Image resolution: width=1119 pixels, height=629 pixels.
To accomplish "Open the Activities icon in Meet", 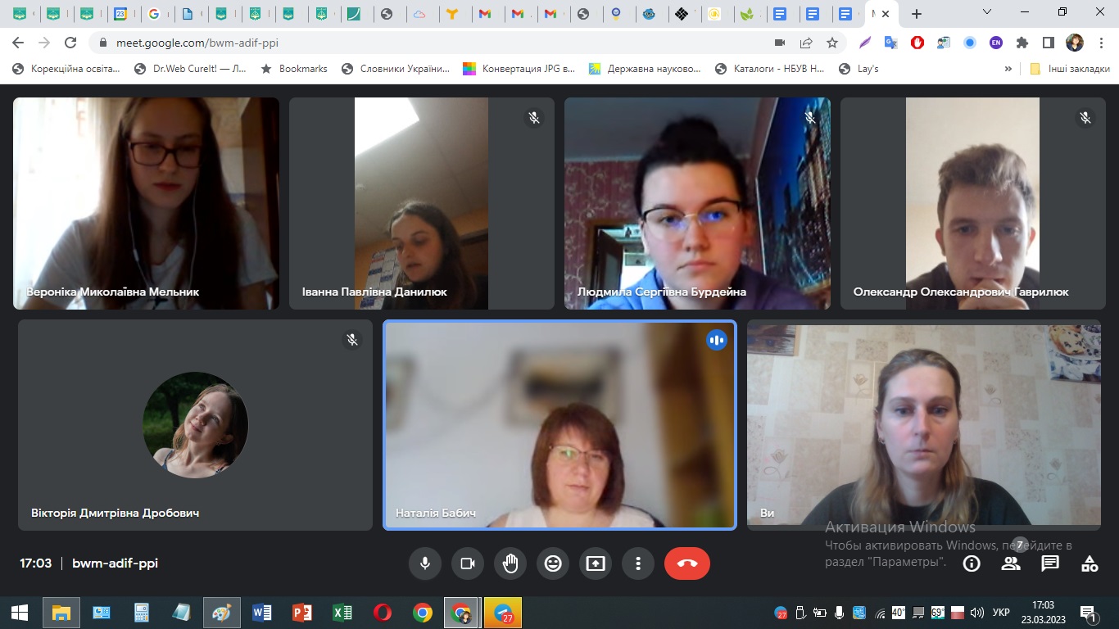I will pos(1090,563).
